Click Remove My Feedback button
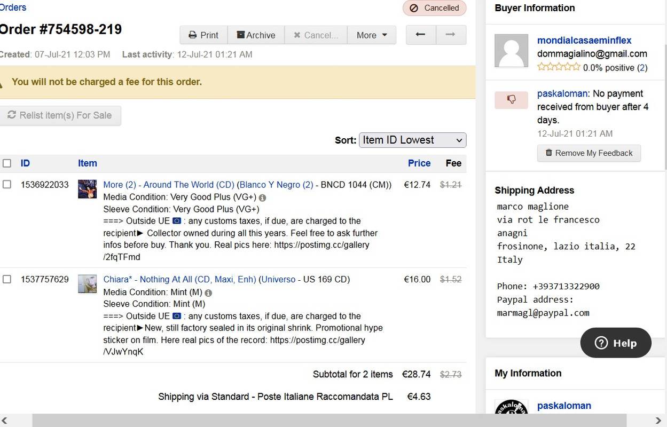Screen dimensions: 667x427 589,153
